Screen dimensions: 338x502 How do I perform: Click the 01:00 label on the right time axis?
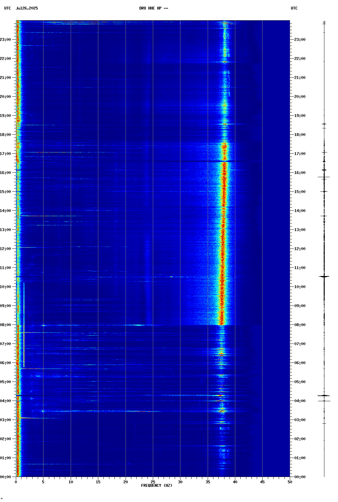pyautogui.click(x=300, y=458)
